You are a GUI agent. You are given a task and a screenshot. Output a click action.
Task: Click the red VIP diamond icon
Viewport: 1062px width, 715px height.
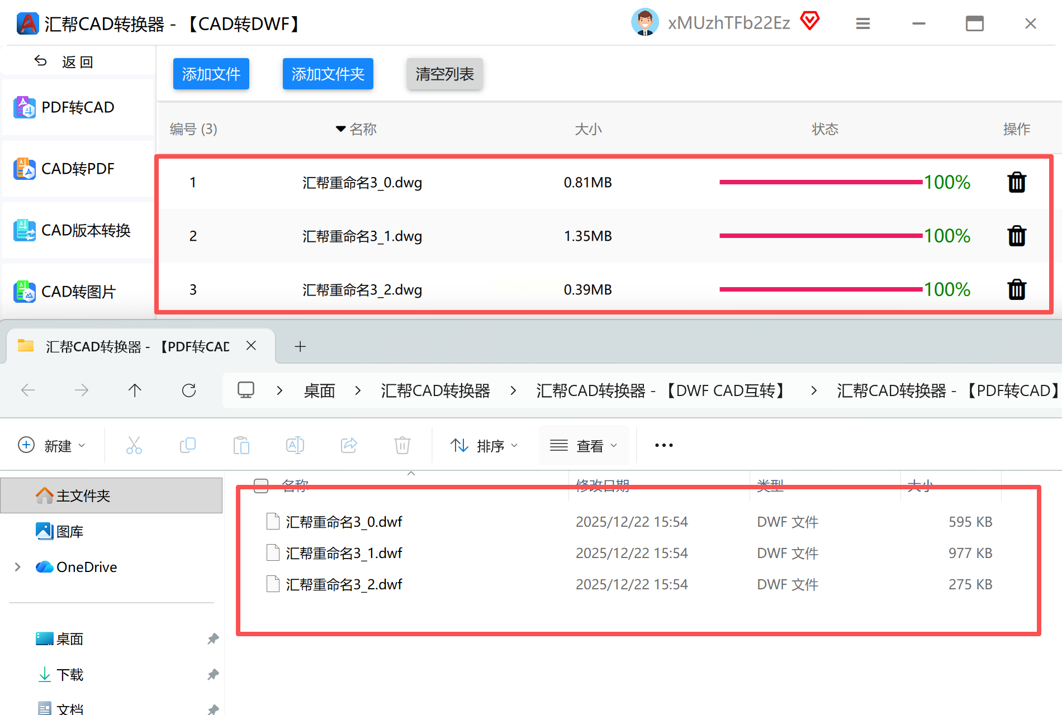pyautogui.click(x=809, y=21)
